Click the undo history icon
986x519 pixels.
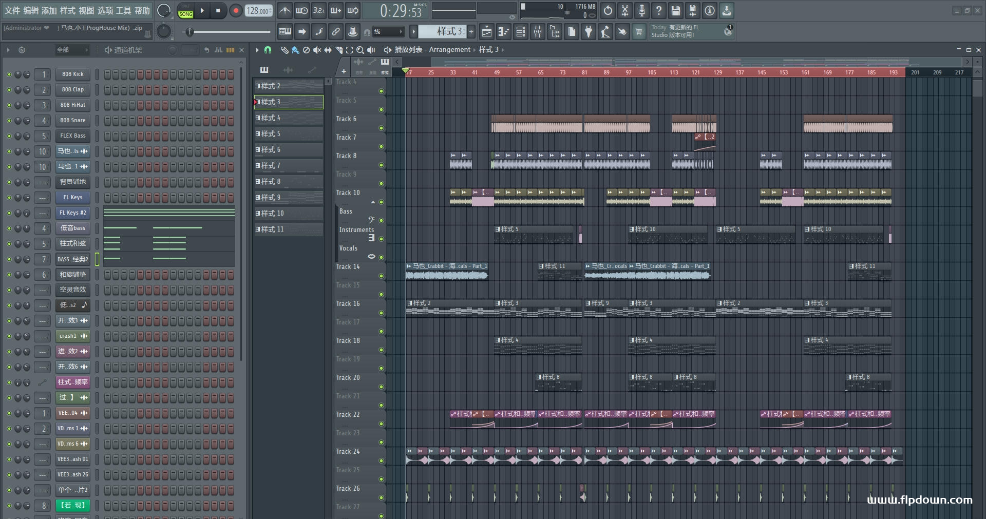click(x=608, y=10)
